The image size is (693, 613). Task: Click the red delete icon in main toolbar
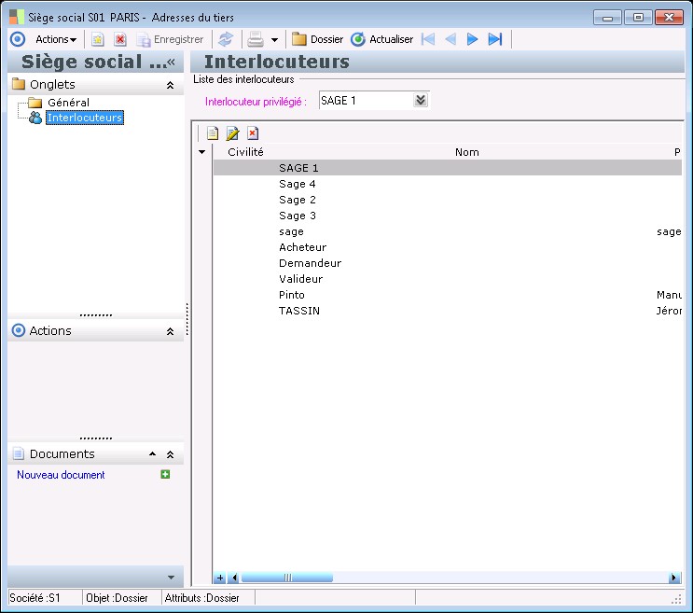coord(120,39)
